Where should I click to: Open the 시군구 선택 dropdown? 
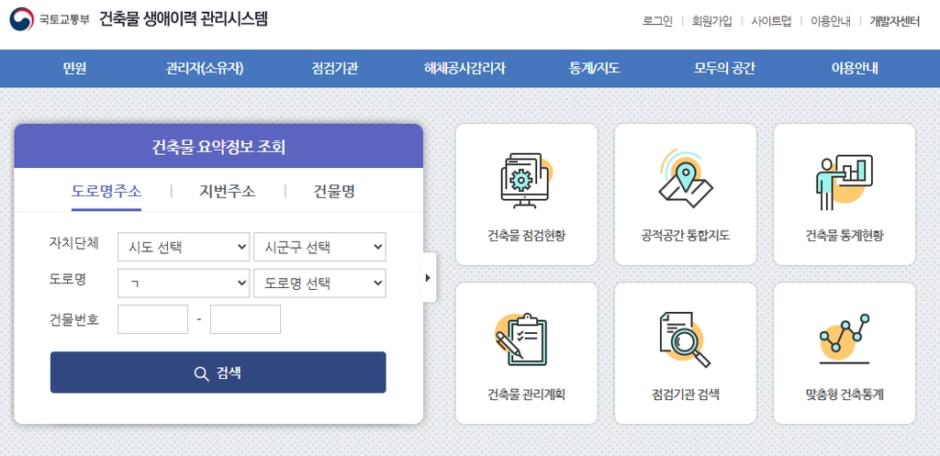click(319, 247)
